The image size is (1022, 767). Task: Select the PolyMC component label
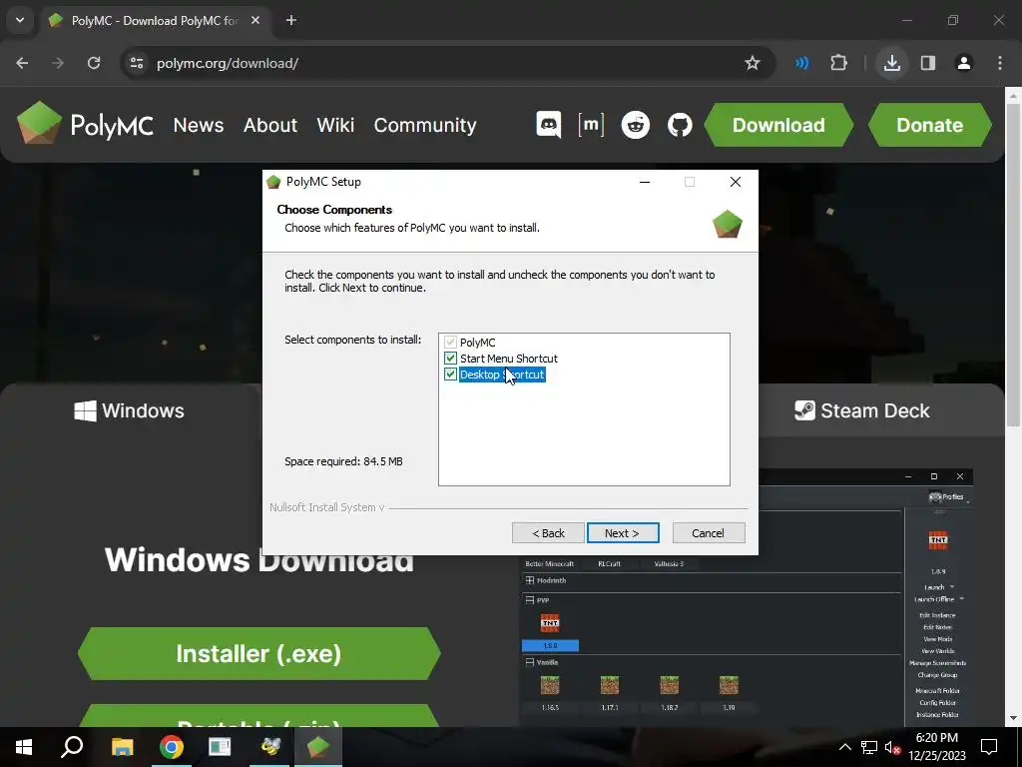(x=478, y=343)
